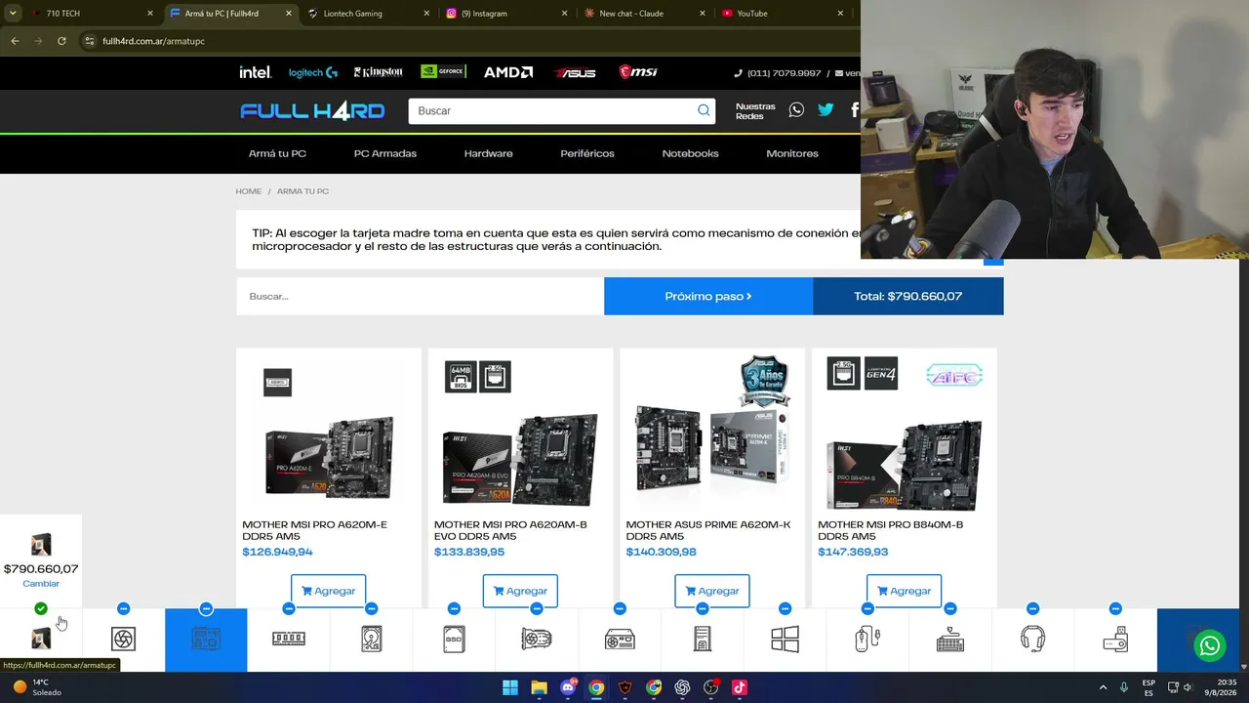This screenshot has height=703, width=1249.
Task: Open the CPU cooler fan step
Action: point(123,639)
